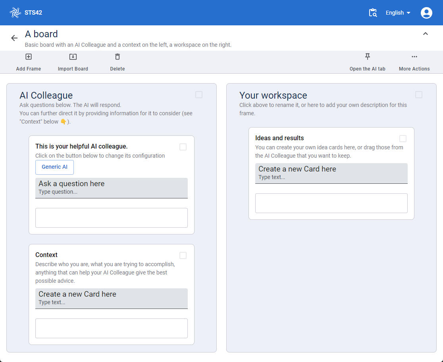The width and height of the screenshot is (443, 362).
Task: Click the Ask a question here field
Action: click(x=111, y=188)
